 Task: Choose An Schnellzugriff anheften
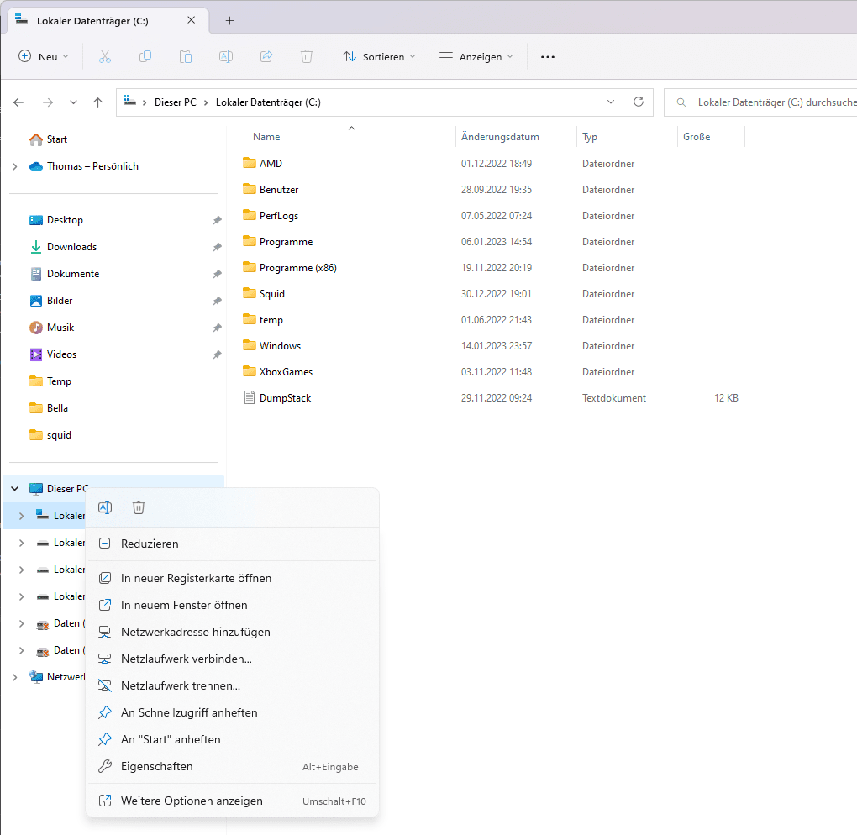232,712
